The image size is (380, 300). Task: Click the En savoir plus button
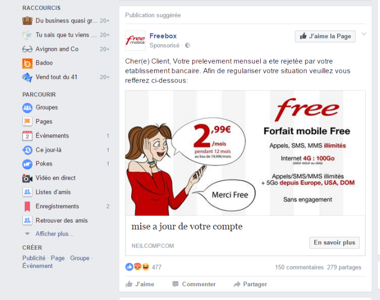[335, 242]
